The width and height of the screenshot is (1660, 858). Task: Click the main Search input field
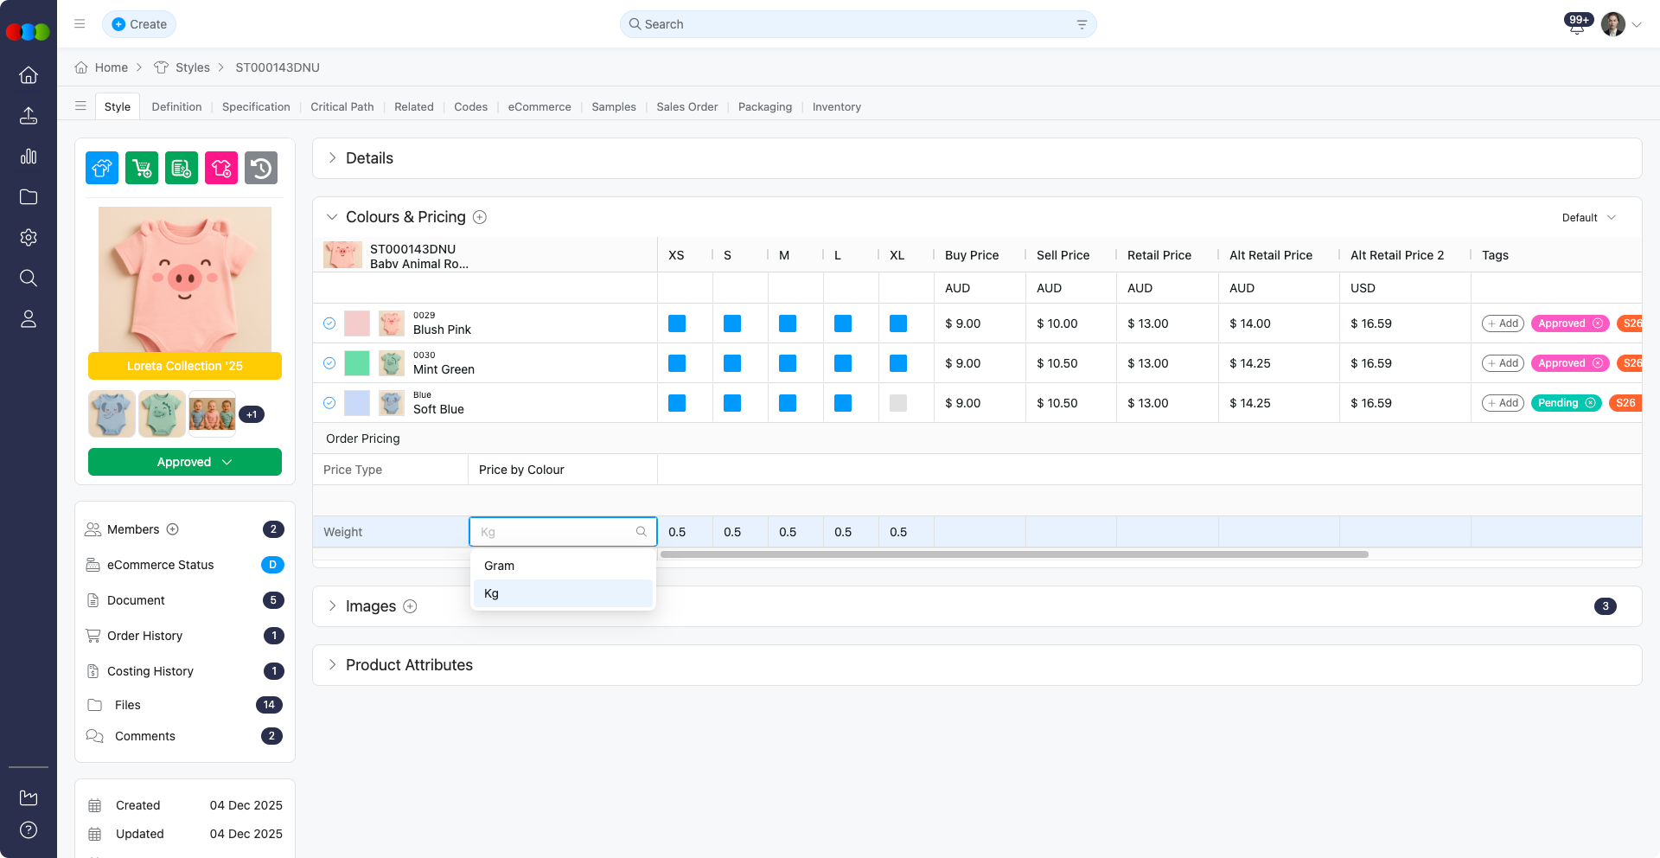[856, 24]
